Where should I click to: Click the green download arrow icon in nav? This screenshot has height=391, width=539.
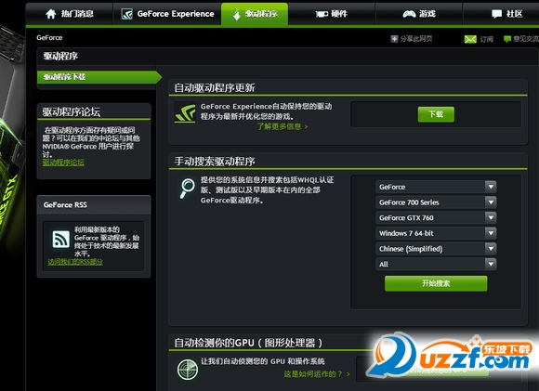click(236, 15)
